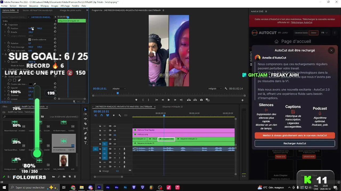Step forward one frame in program monitor

pos(175,100)
